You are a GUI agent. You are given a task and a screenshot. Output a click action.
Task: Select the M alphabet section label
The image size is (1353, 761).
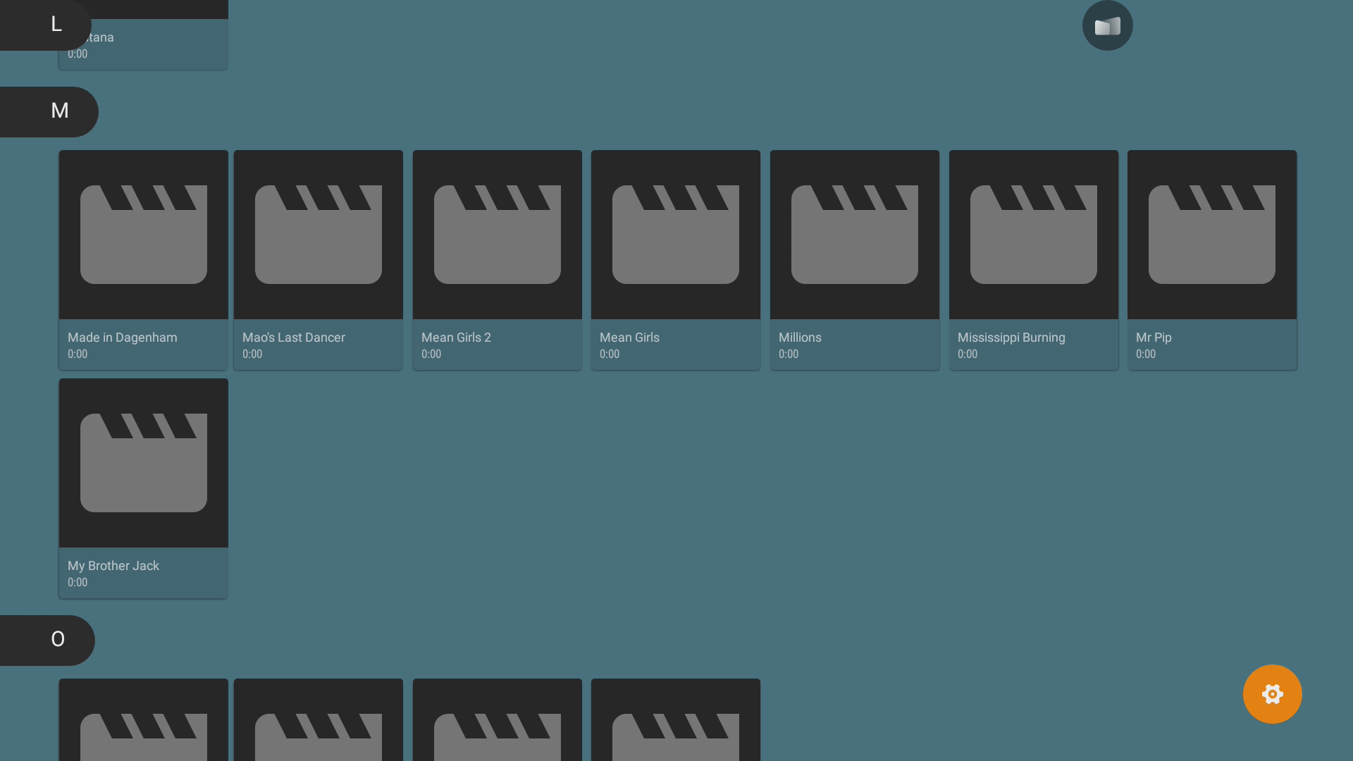tap(59, 111)
